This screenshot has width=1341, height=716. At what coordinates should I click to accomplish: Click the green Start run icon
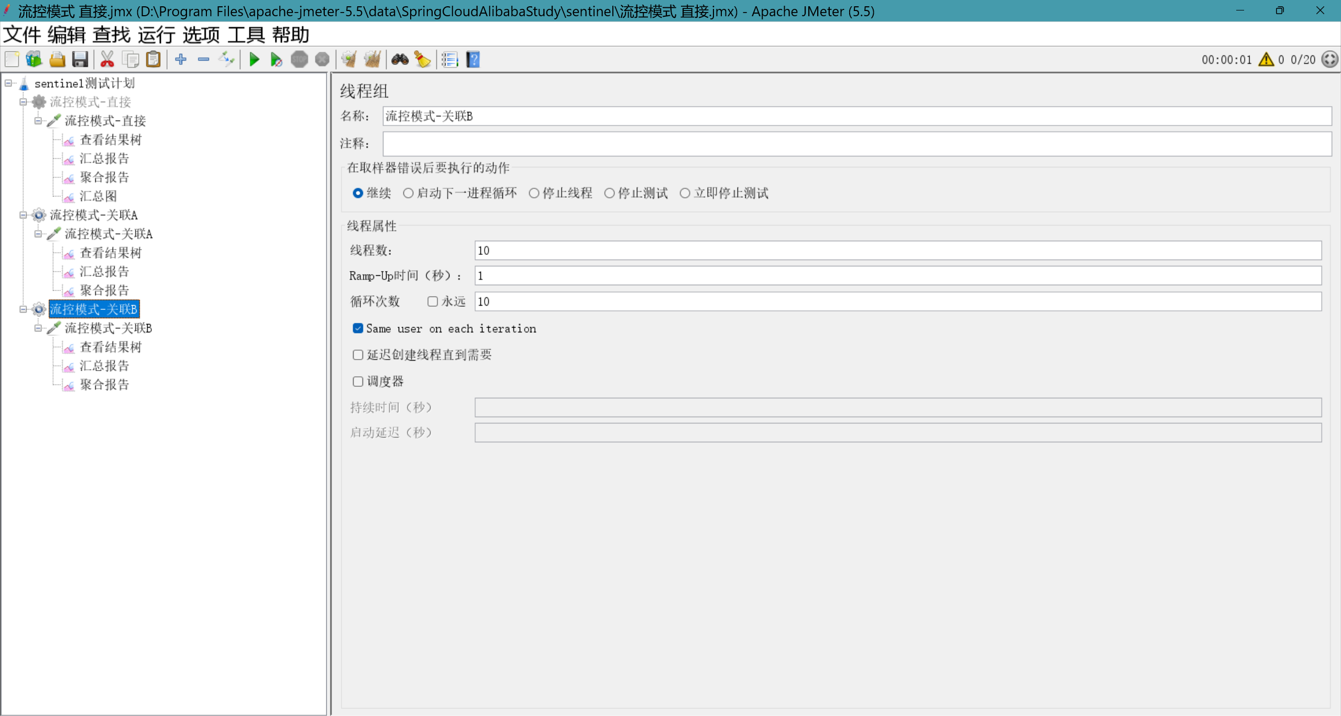pyautogui.click(x=254, y=60)
